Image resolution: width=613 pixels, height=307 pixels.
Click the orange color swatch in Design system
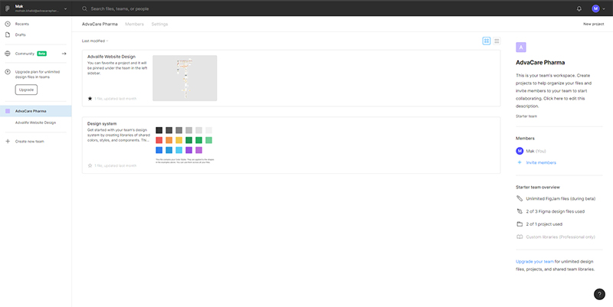(x=169, y=140)
